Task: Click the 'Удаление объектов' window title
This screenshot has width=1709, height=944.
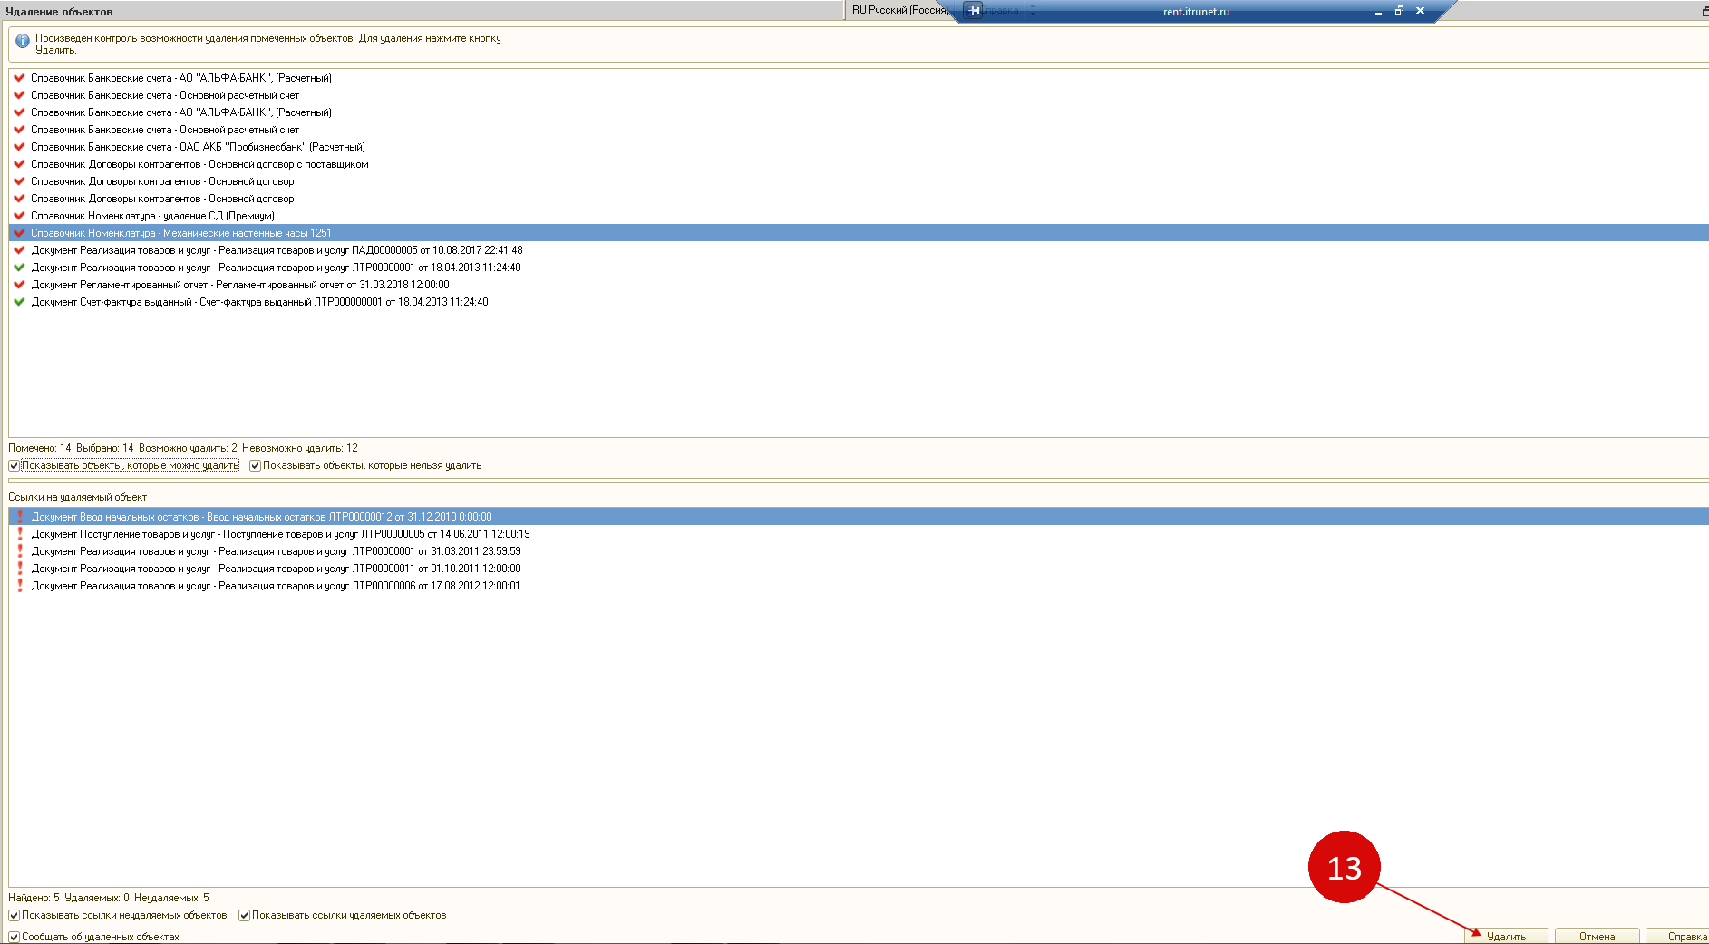Action: point(59,12)
